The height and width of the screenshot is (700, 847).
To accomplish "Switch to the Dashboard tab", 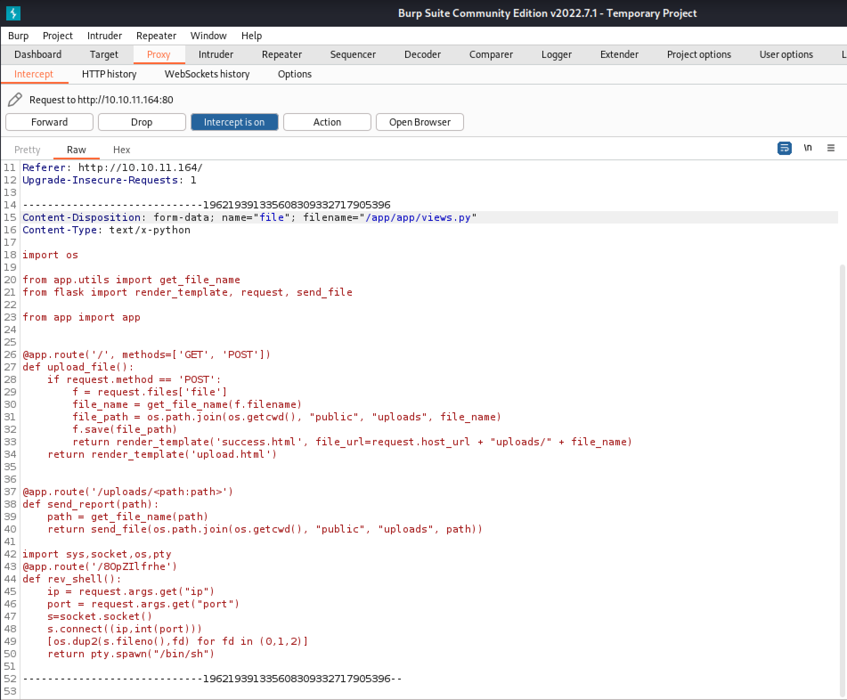I will click(38, 54).
